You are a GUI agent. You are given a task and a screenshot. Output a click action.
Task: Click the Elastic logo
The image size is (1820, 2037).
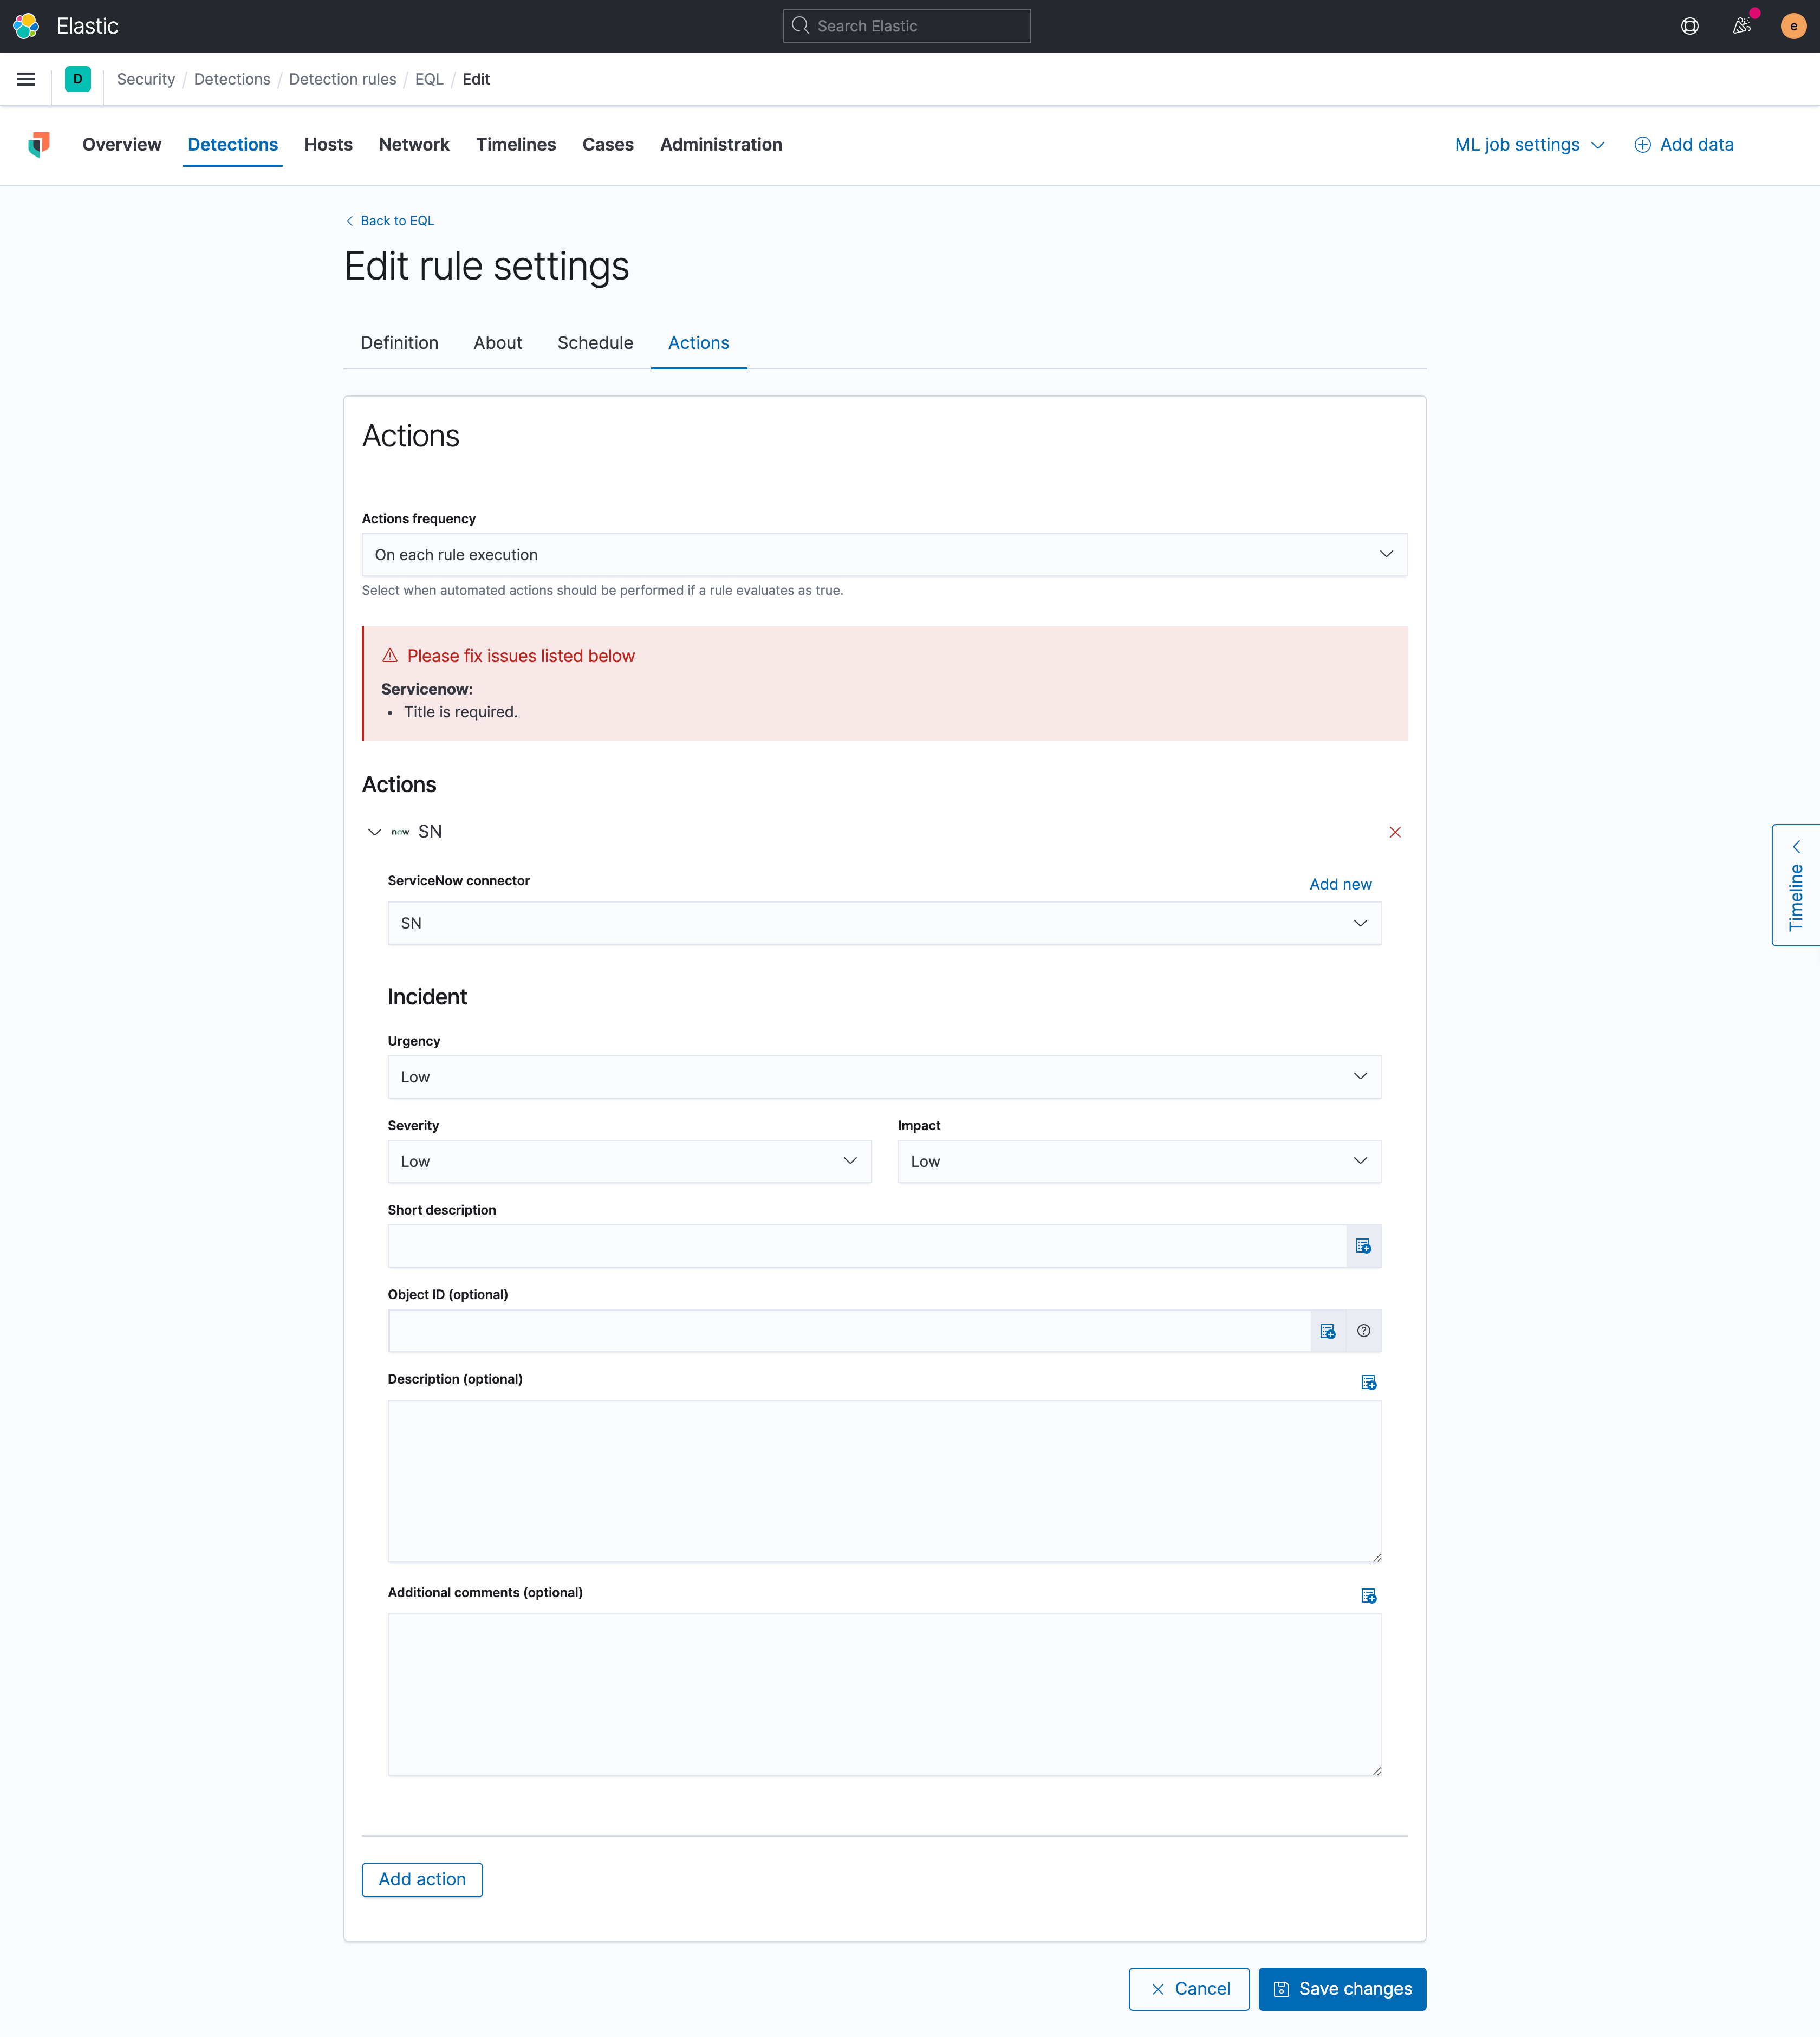click(x=26, y=25)
